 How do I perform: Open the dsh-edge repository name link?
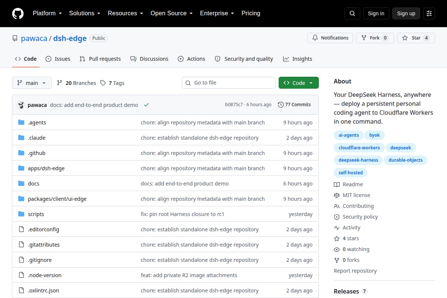point(70,38)
